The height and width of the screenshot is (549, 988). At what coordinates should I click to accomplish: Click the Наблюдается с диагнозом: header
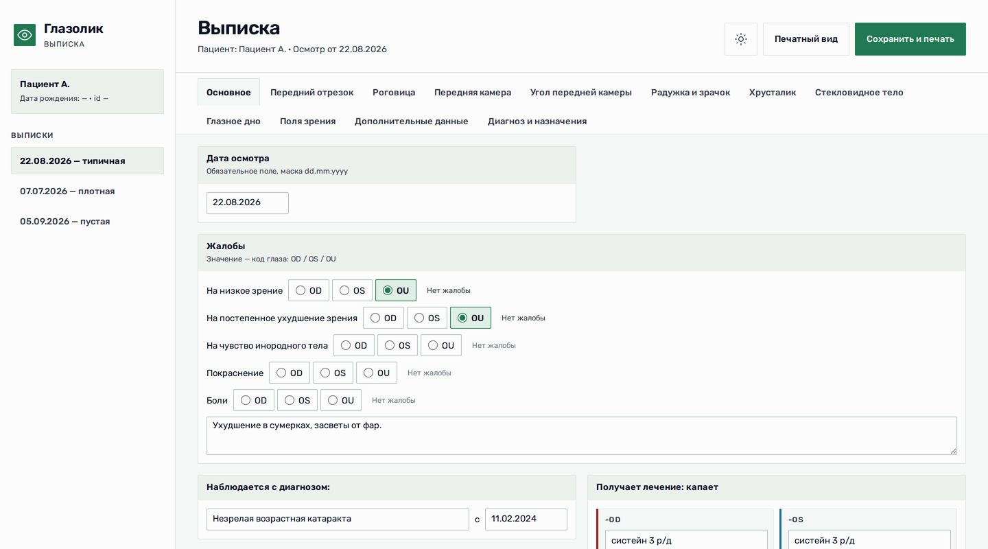[x=387, y=487]
